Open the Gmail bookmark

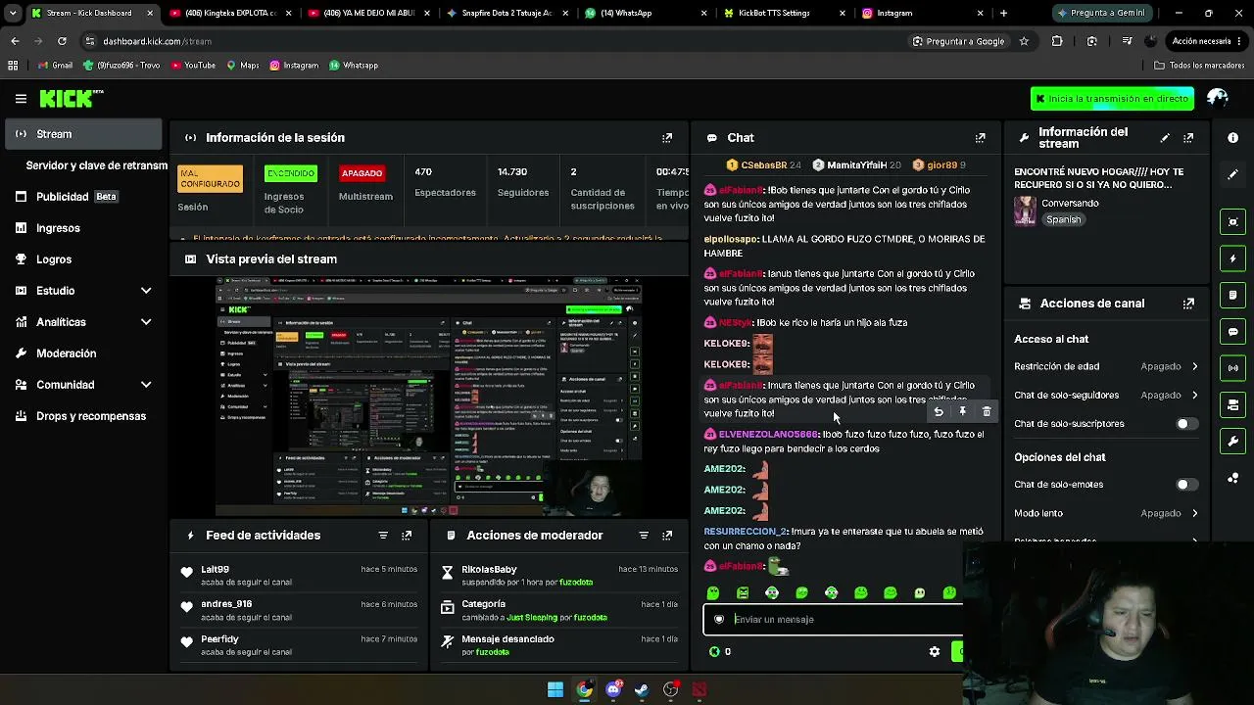point(55,66)
